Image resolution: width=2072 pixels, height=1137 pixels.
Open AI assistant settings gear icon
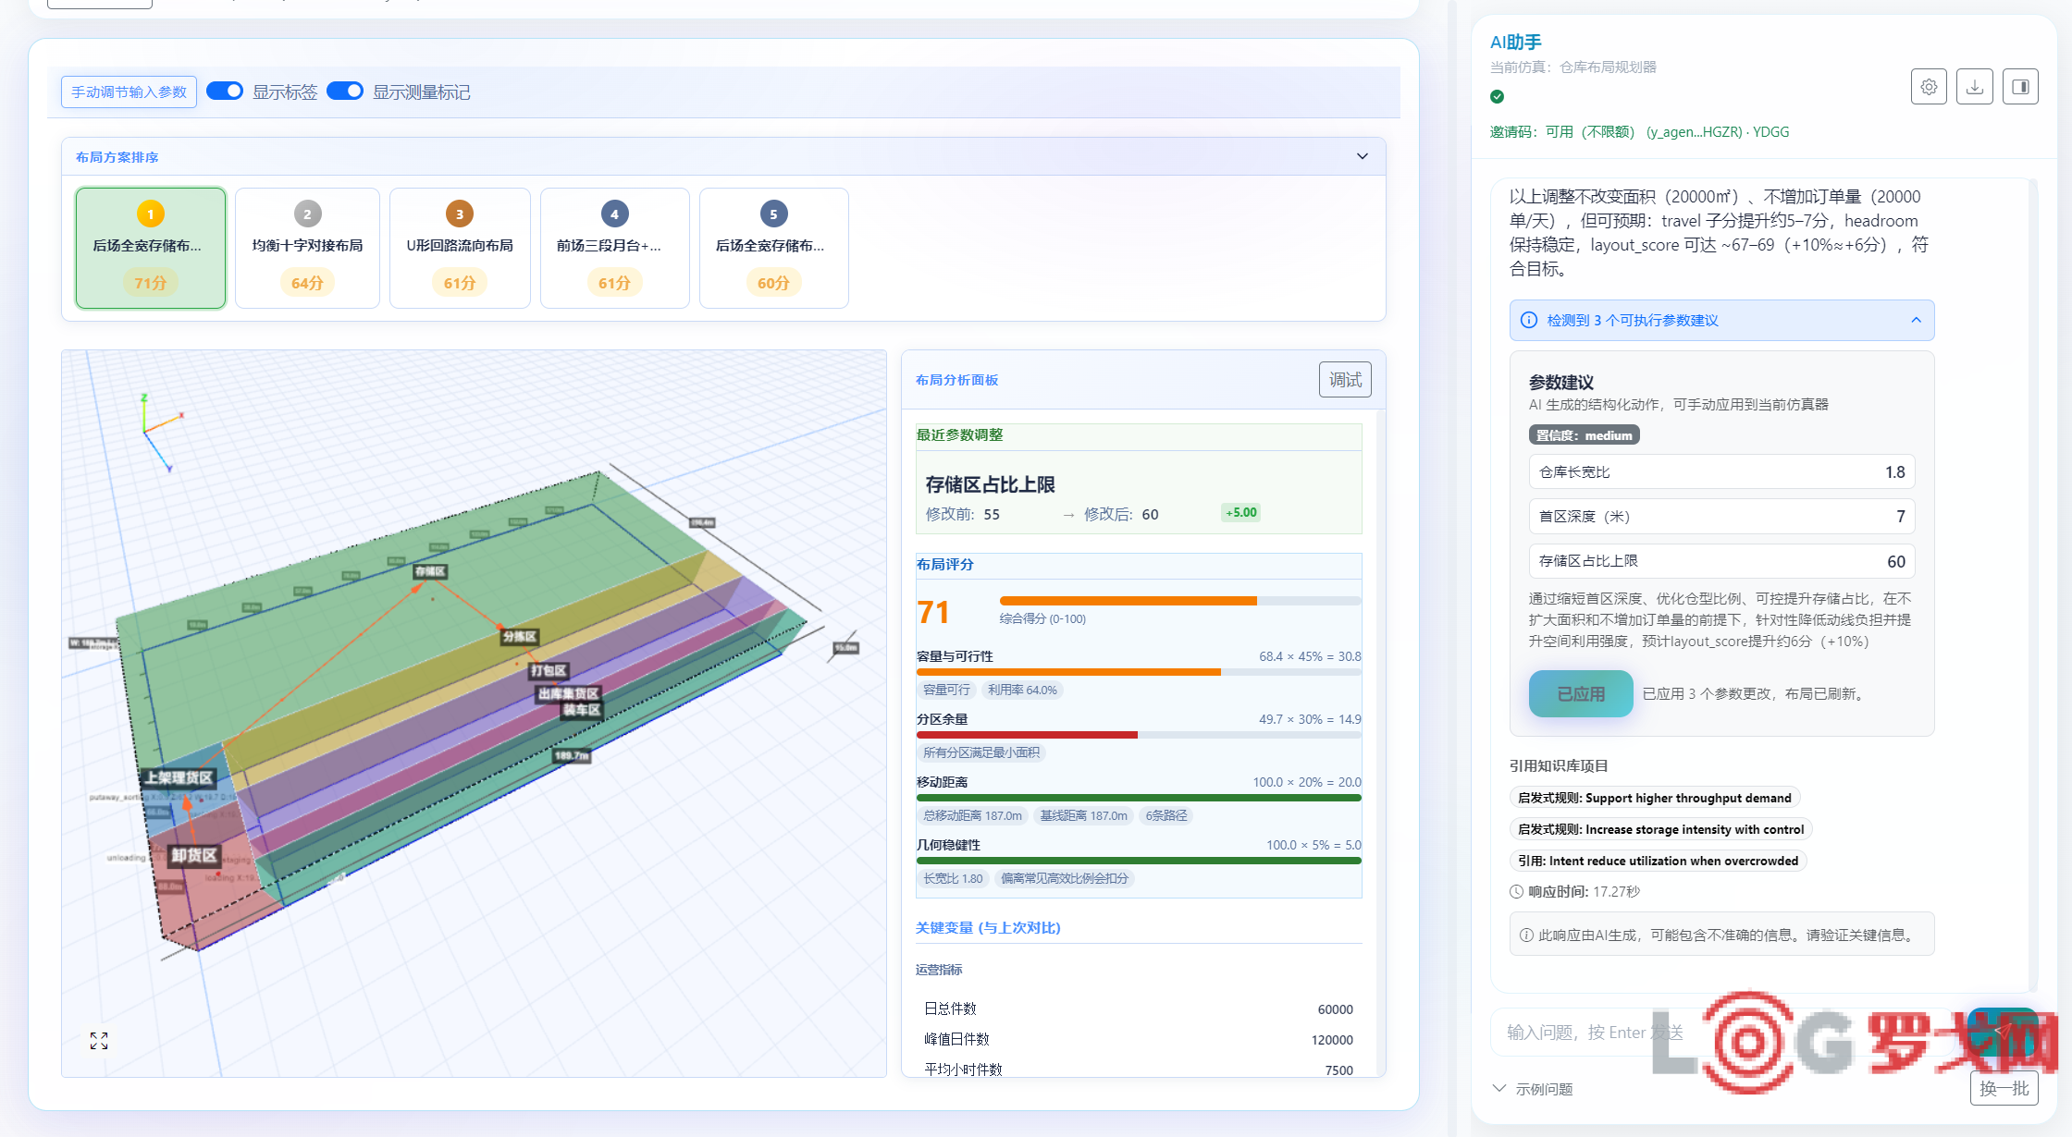coord(1929,87)
